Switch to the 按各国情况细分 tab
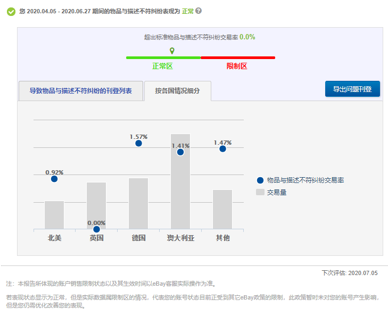The image size is (388, 316). pos(177,91)
